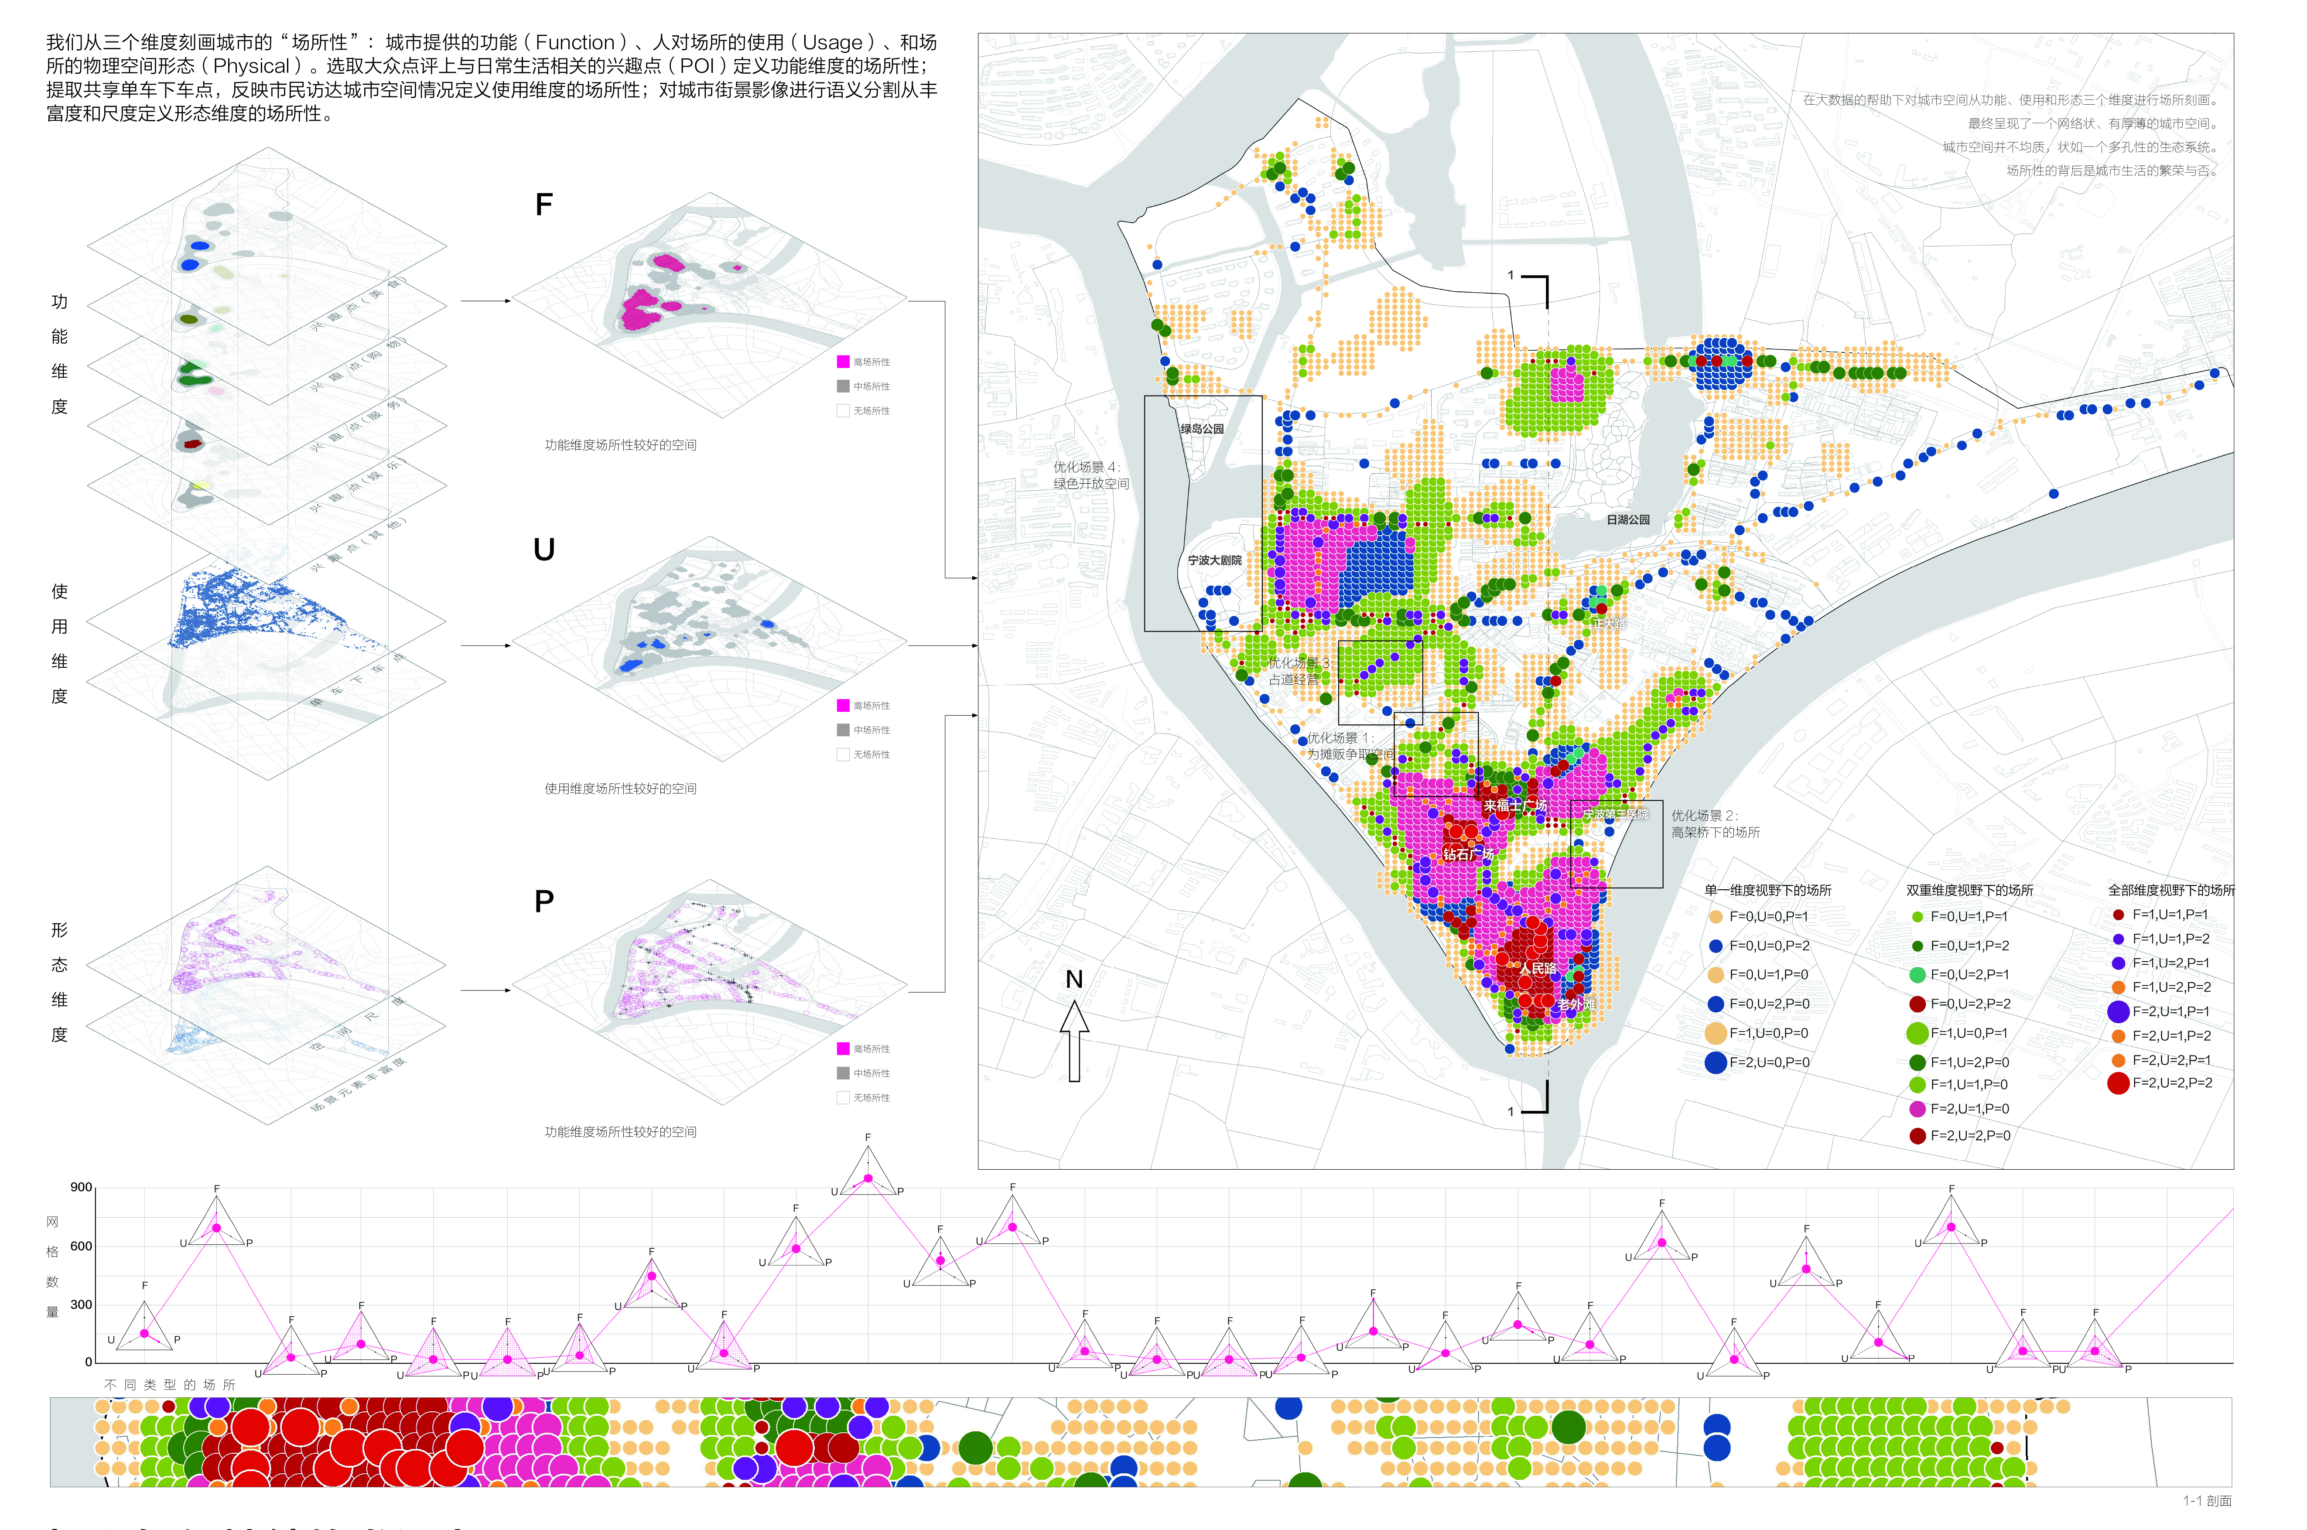
Task: Click the F=2,U=1,P=2 legend dot
Action: click(2119, 1036)
